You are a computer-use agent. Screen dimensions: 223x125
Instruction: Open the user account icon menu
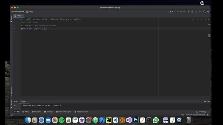(171, 11)
